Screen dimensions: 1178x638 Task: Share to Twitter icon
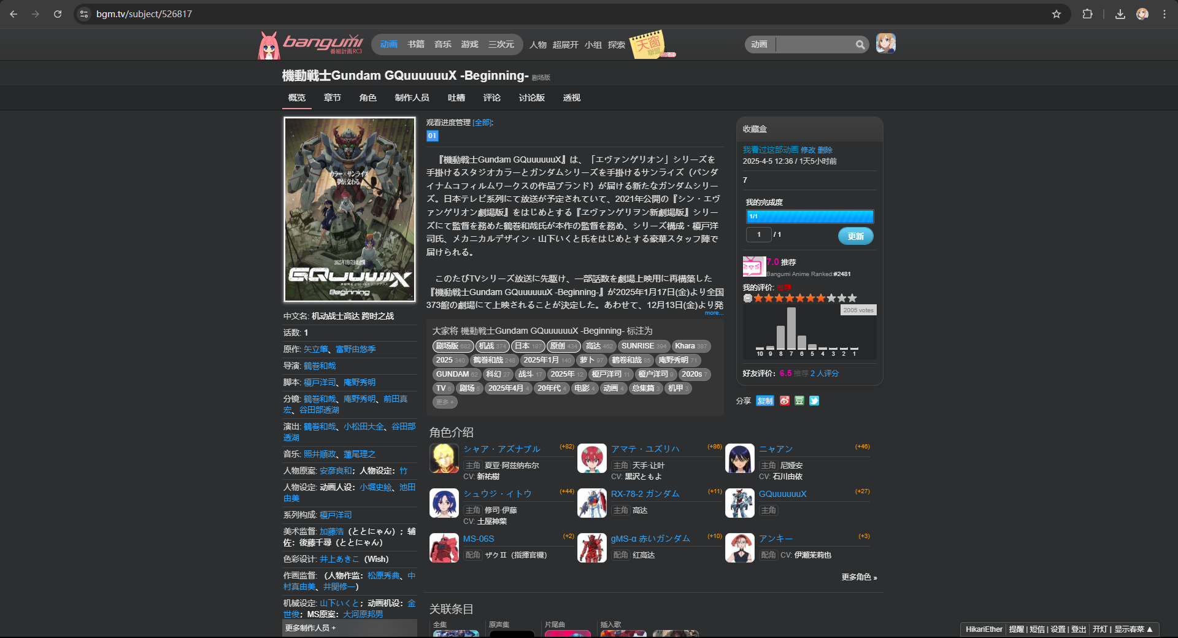pos(814,401)
